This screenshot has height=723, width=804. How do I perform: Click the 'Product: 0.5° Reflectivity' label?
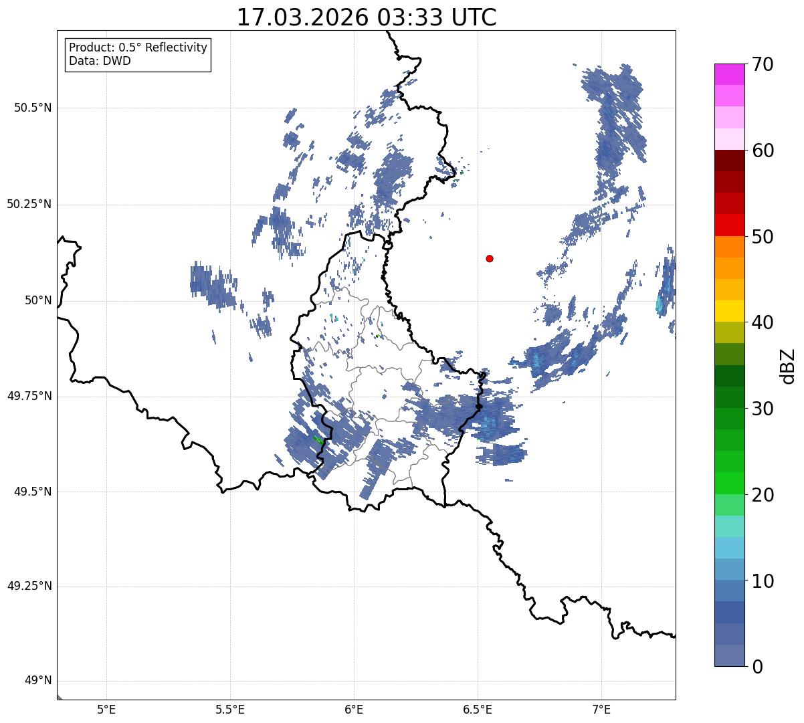(x=138, y=48)
